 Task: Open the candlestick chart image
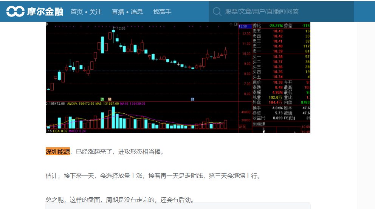click(x=178, y=77)
